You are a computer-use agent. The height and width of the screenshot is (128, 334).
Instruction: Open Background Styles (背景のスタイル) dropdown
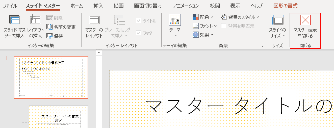pyautogui.click(x=240, y=17)
